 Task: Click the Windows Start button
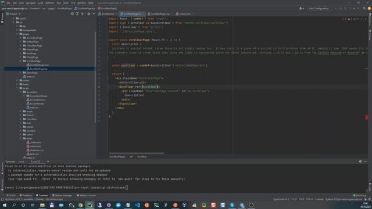click(4, 205)
